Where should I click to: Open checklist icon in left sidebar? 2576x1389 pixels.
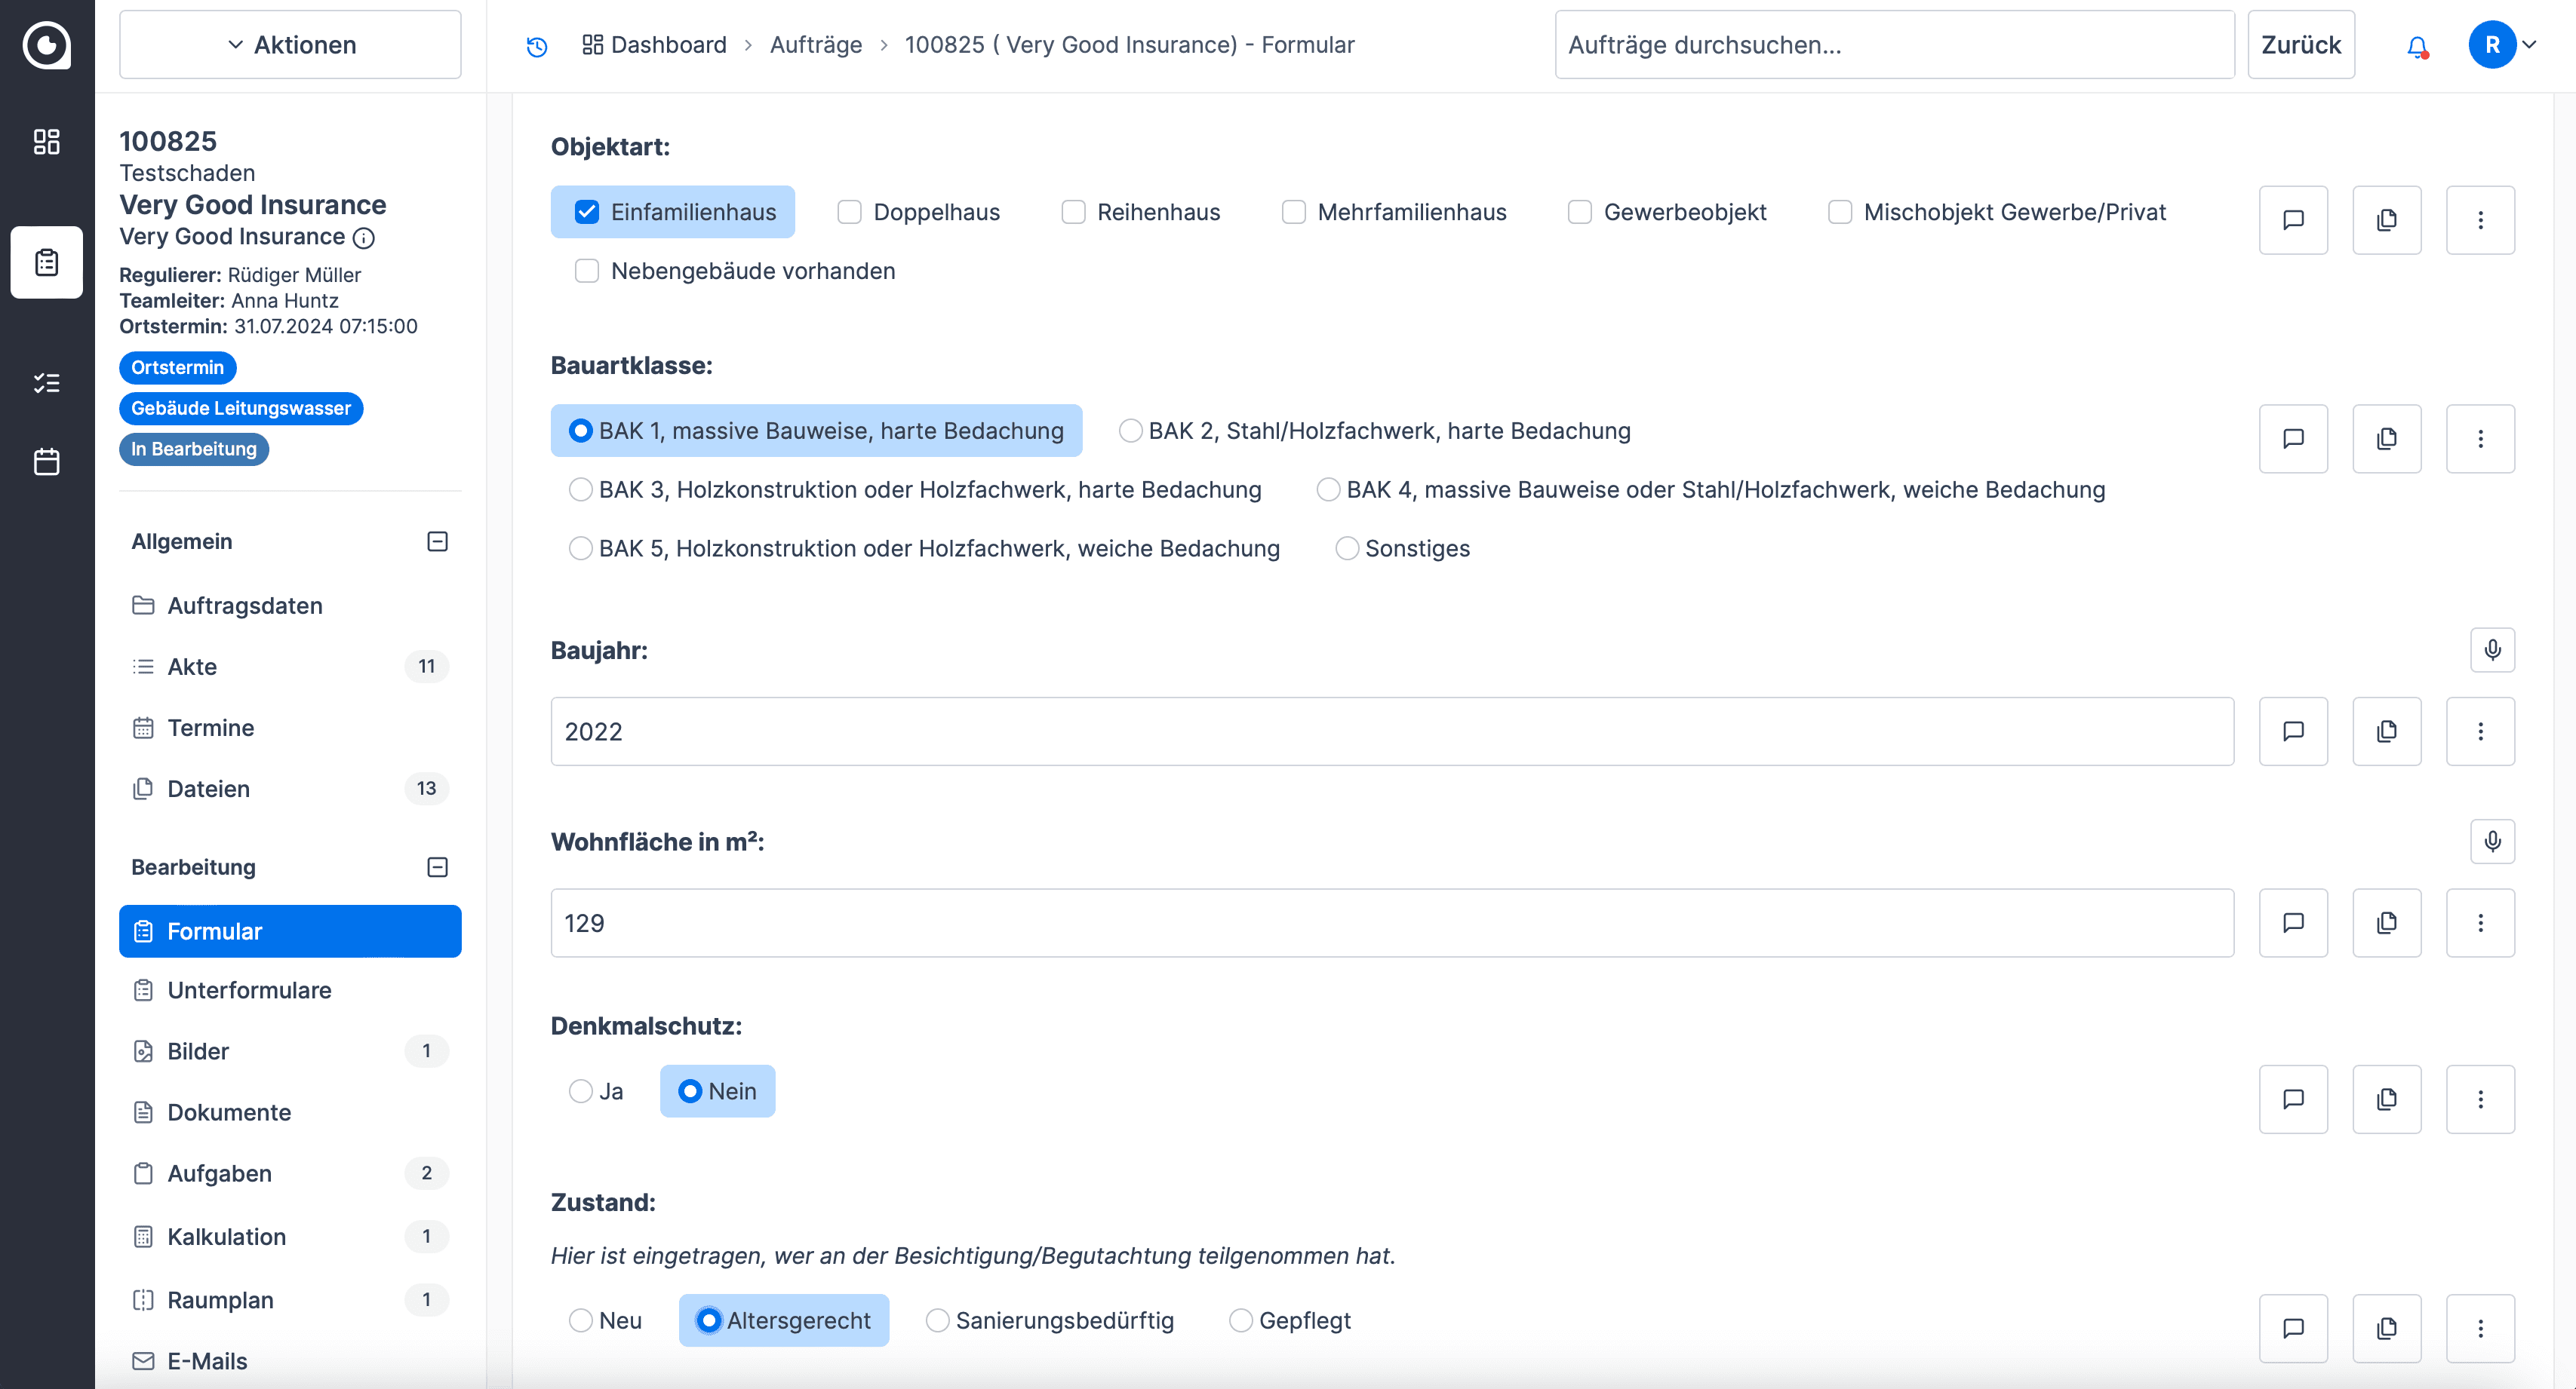pos(46,383)
